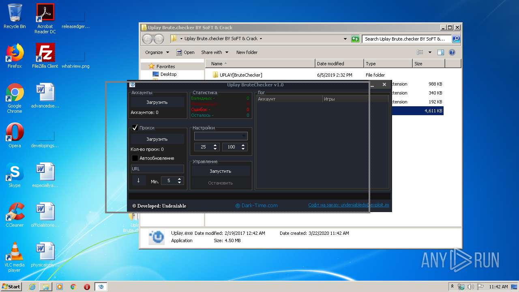
Task: Click the Explorer search magnifier icon
Action: coord(456,39)
